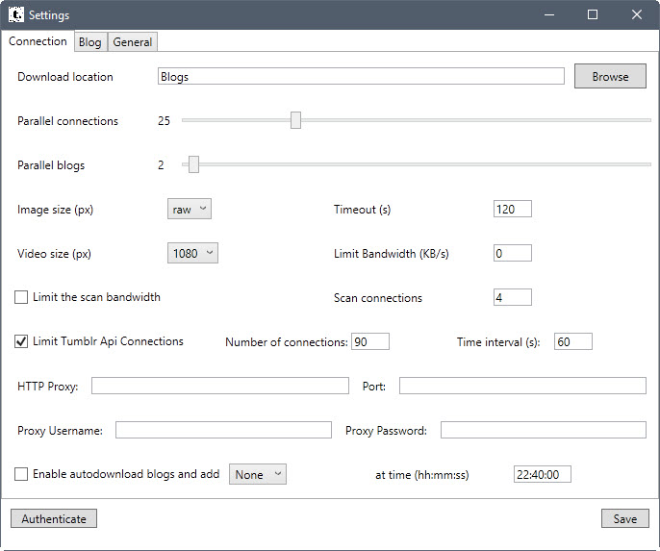The height and width of the screenshot is (551, 660).
Task: Click the Scan connections field
Action: coord(512,297)
